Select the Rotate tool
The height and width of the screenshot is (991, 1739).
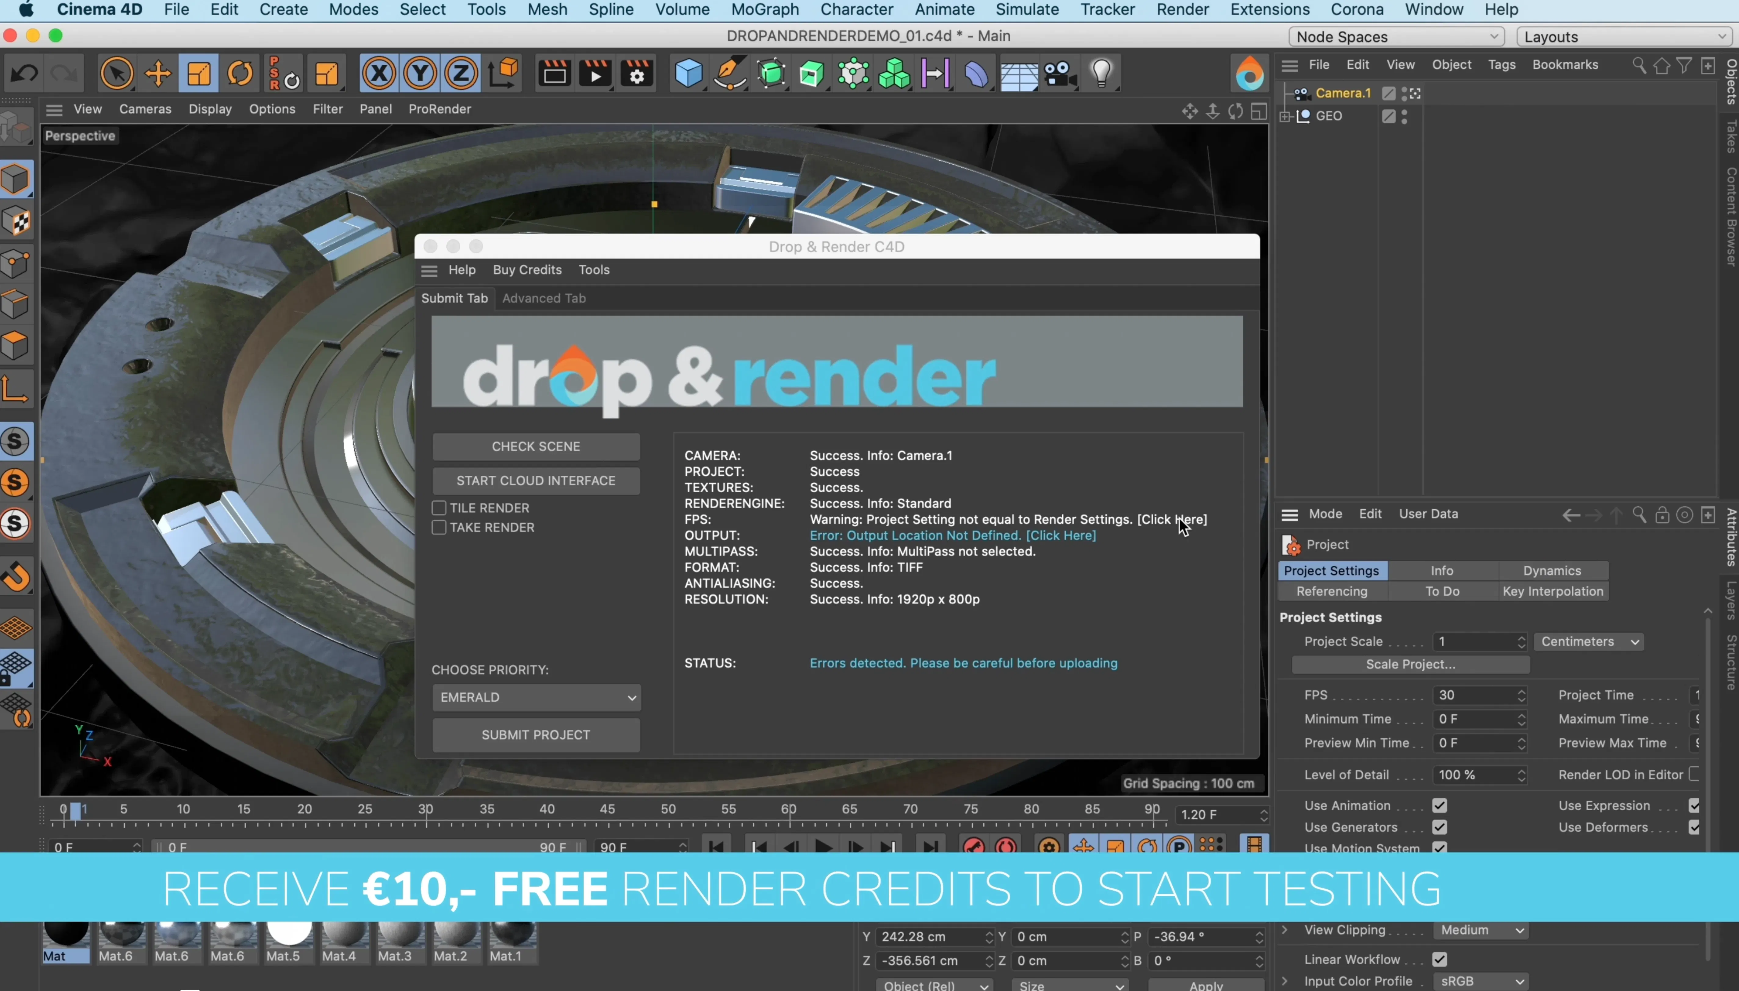tap(240, 73)
